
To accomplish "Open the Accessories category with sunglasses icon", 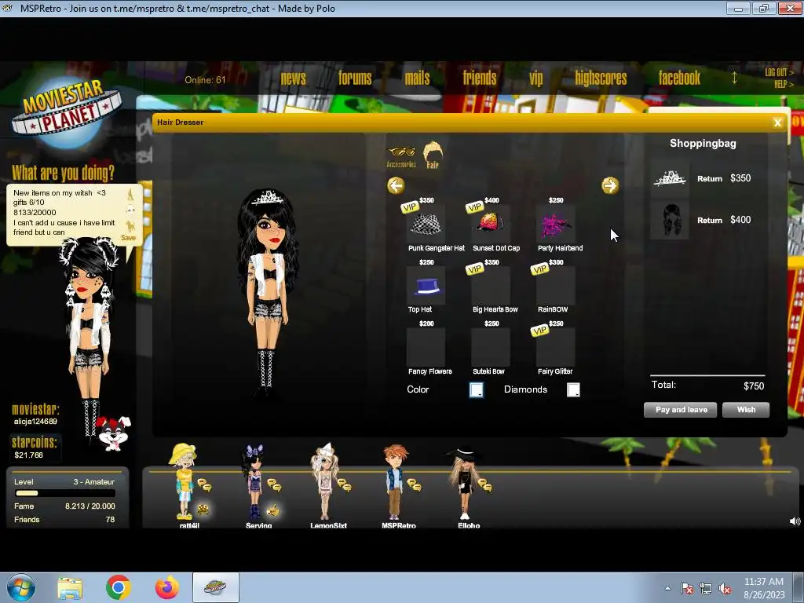I will coord(401,157).
